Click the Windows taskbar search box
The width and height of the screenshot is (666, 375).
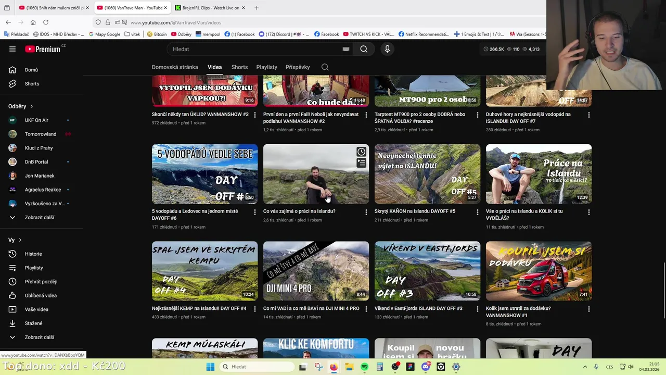tap(257, 367)
